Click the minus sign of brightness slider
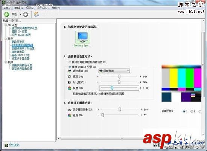Image resolution: width=207 pixels, height=151 pixels. (98, 76)
